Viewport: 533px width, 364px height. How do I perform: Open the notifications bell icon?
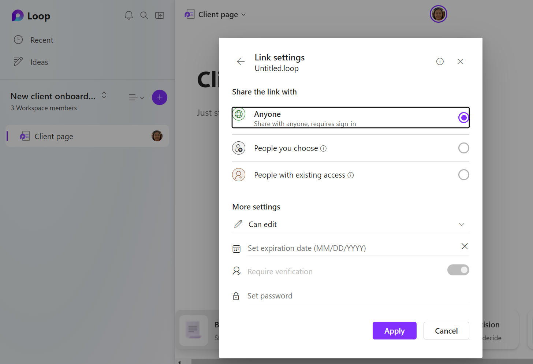click(x=129, y=15)
